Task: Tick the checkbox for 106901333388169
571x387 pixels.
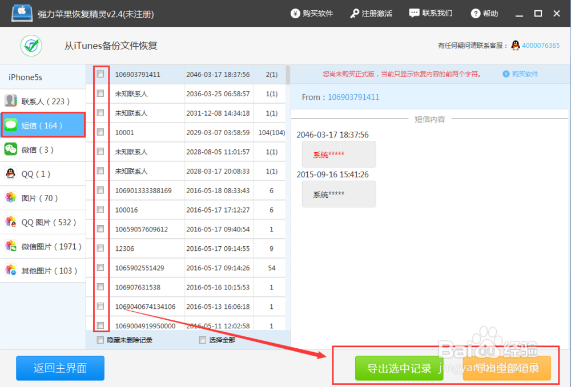Action: 100,190
